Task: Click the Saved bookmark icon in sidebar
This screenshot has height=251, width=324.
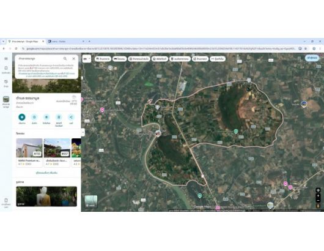Action: coord(6,68)
